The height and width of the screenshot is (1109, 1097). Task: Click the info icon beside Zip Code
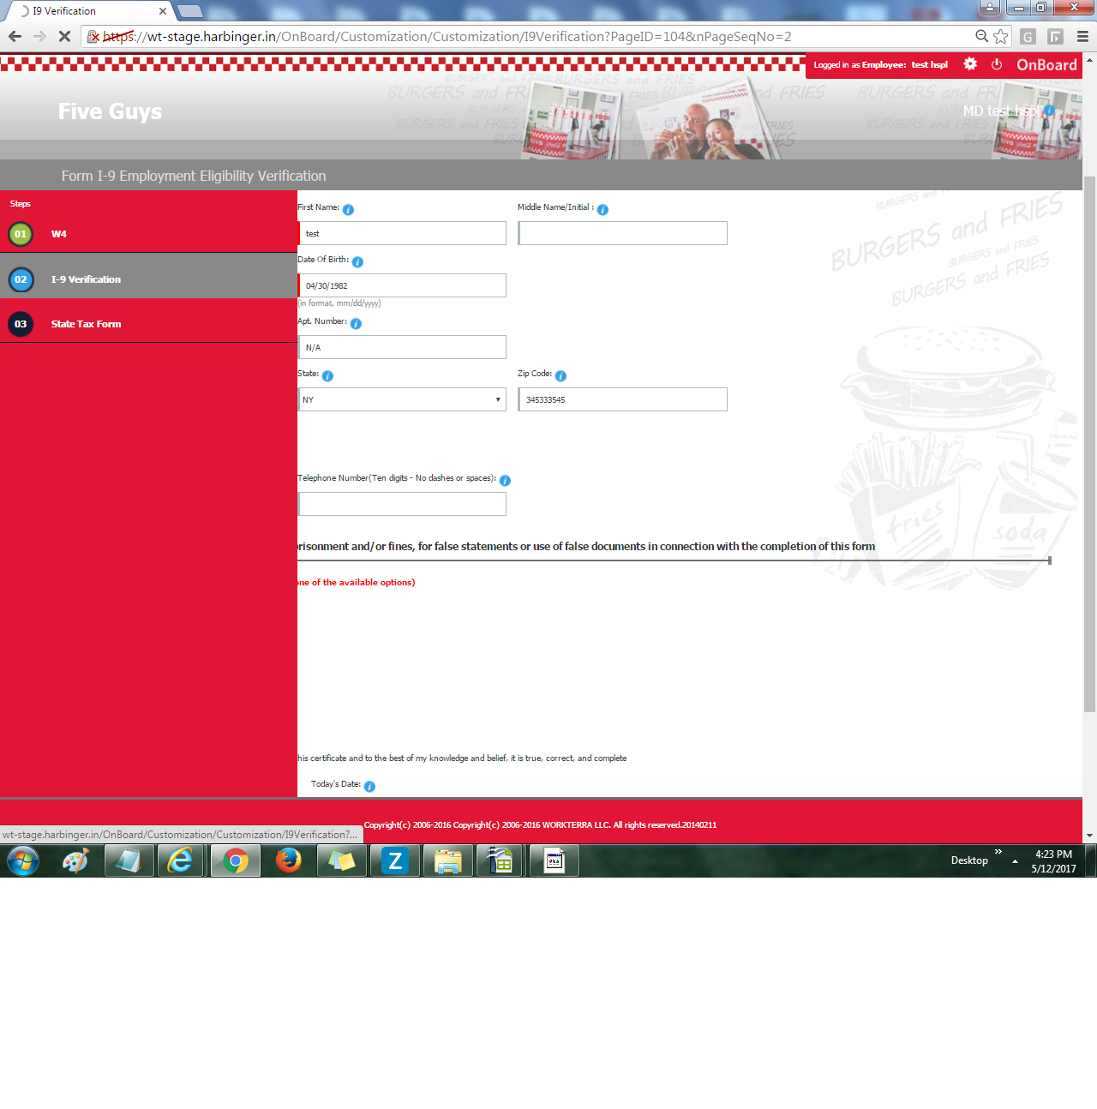click(560, 375)
